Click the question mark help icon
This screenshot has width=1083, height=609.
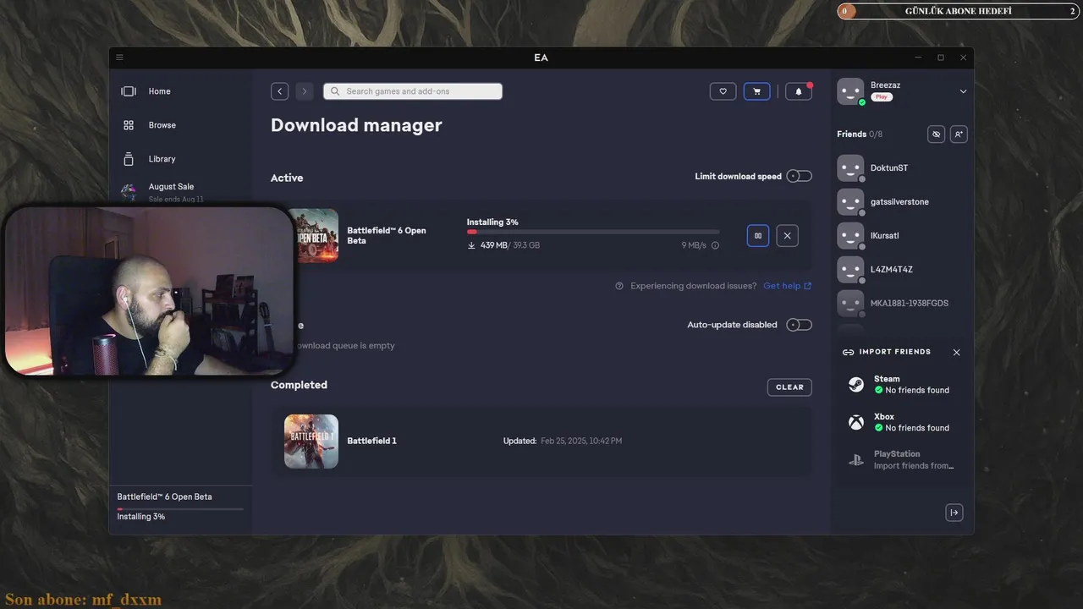[x=619, y=286]
